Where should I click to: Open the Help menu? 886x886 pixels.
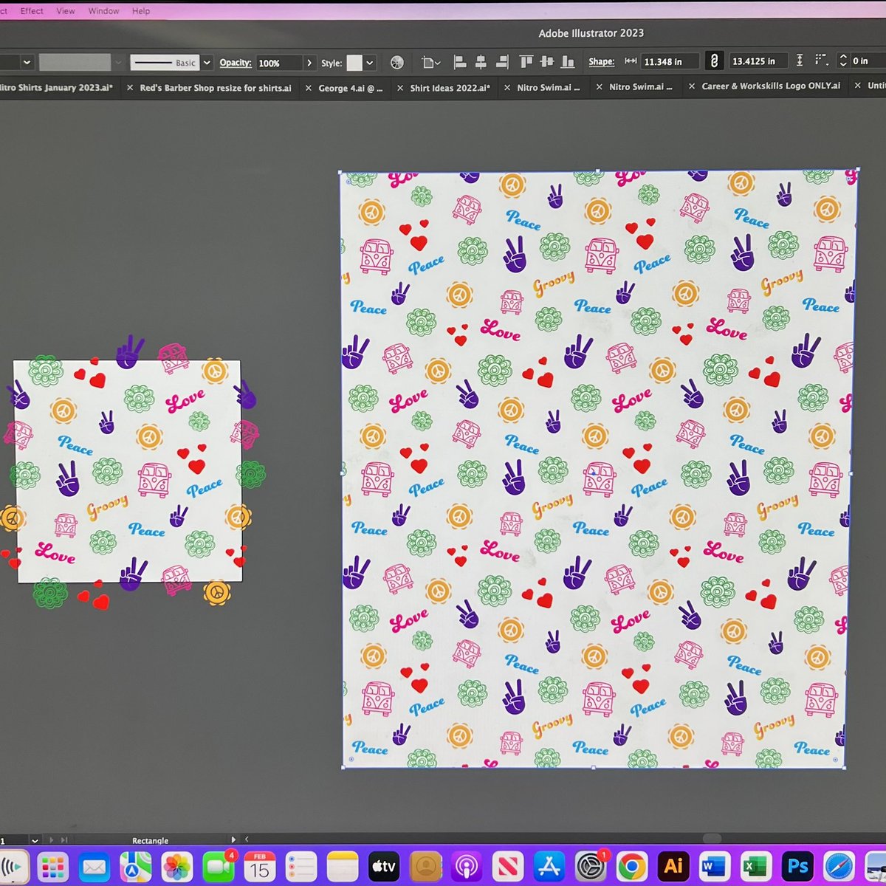[141, 11]
